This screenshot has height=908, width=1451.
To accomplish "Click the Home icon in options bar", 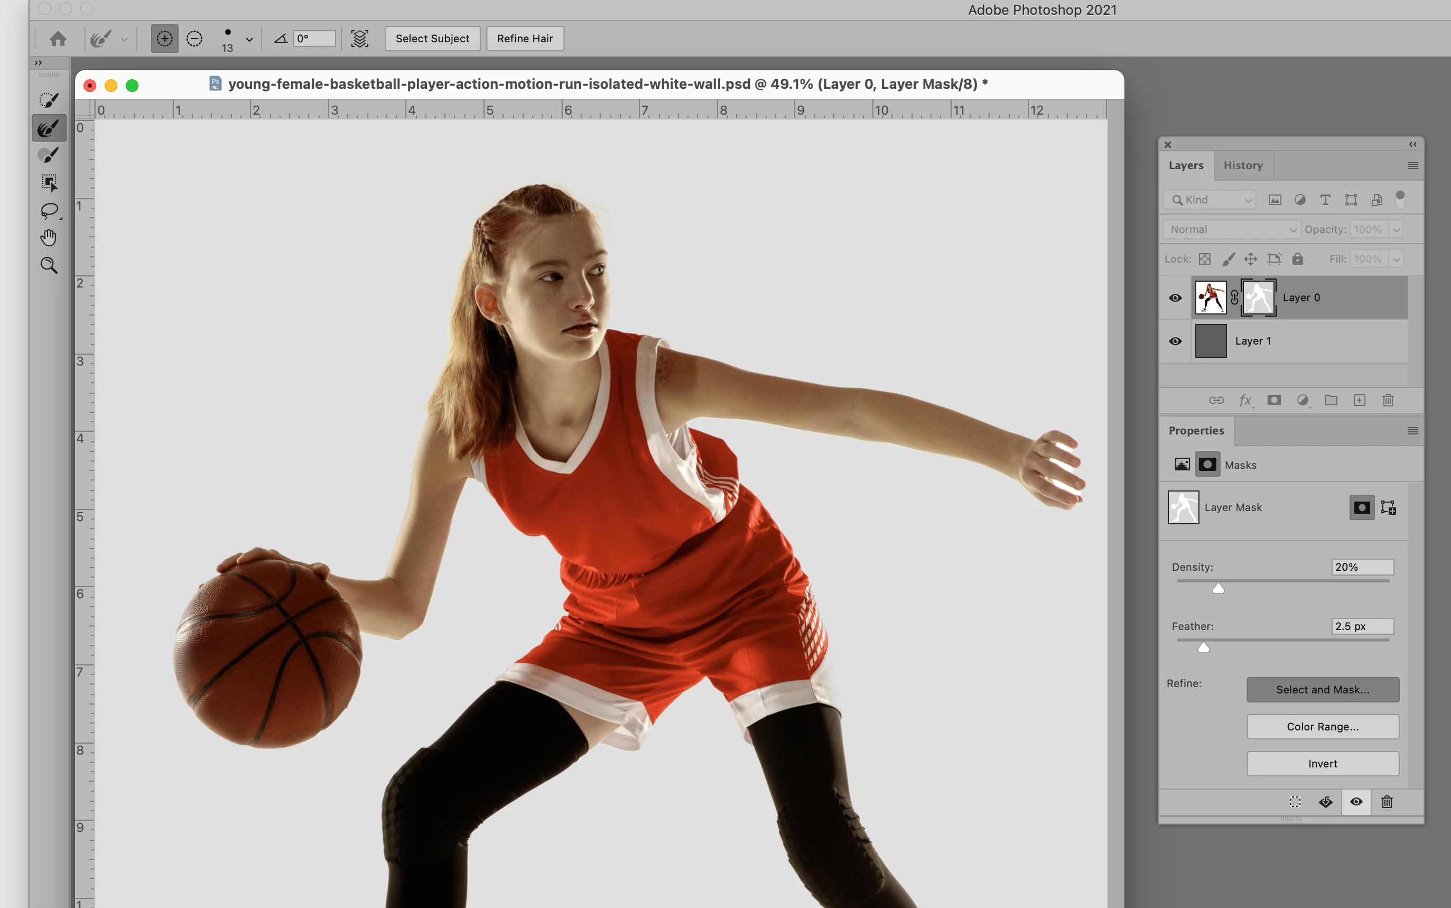I will tap(58, 39).
